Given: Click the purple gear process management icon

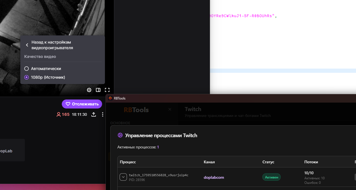Looking at the screenshot, I should (x=120, y=135).
